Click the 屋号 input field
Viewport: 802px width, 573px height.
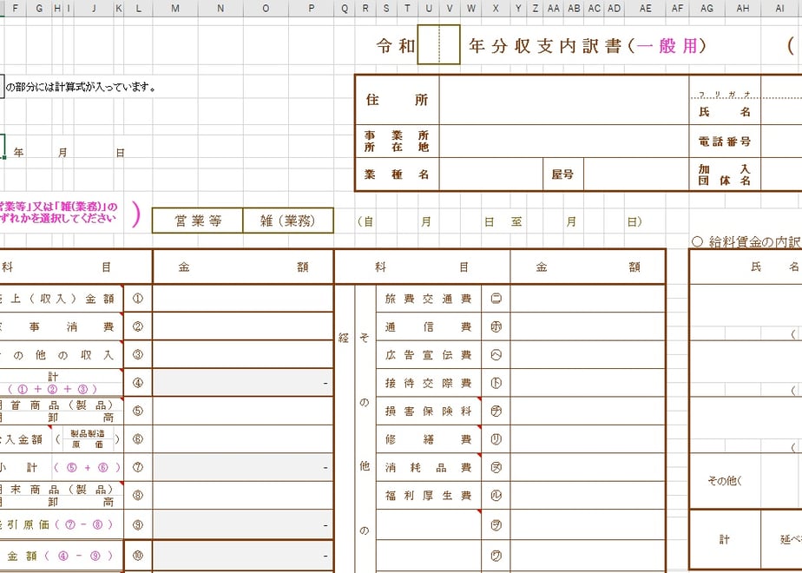[x=635, y=175]
